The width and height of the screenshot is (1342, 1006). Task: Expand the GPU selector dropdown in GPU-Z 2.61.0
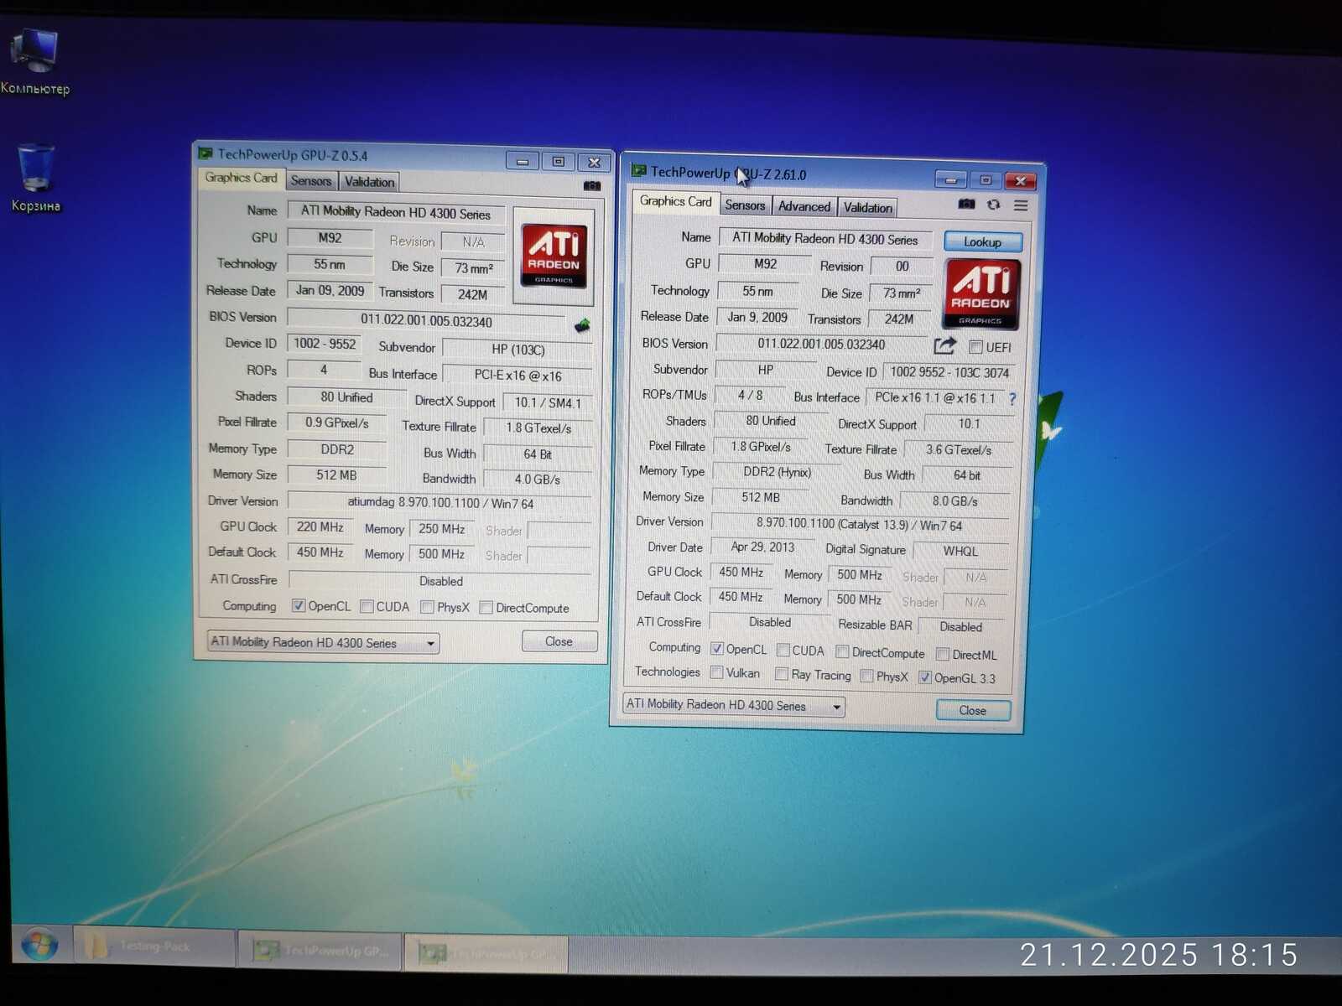[x=734, y=705]
